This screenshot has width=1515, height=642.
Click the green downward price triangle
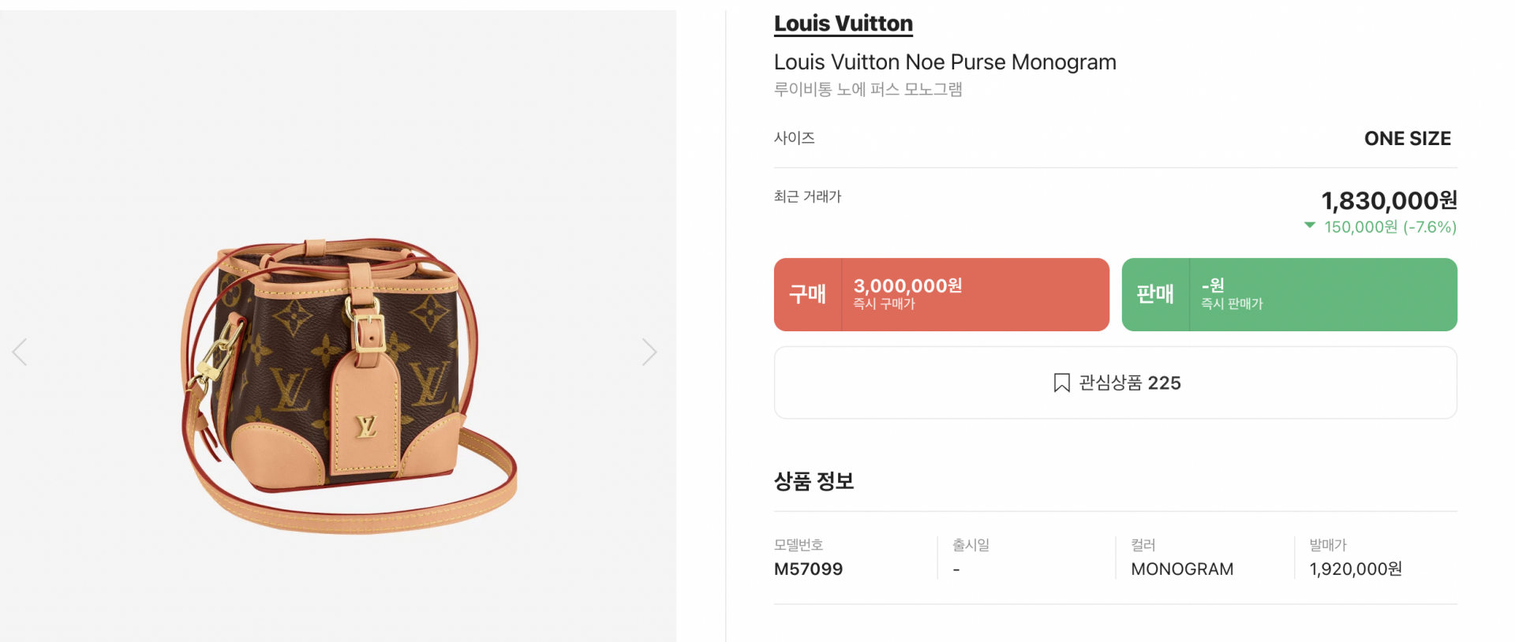coord(1310,226)
